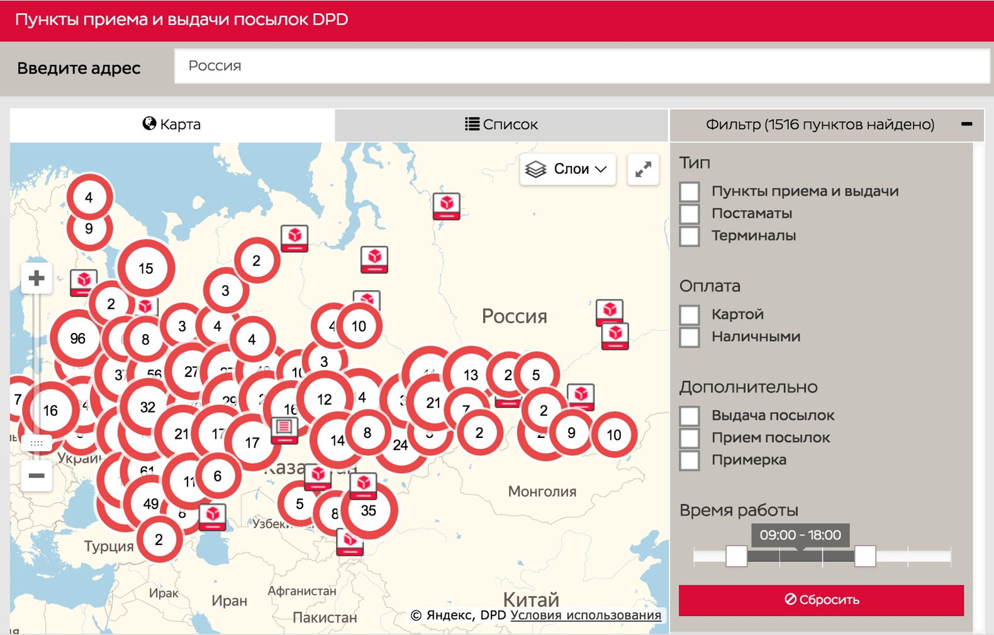Enable Прием посылок option
The width and height of the screenshot is (994, 635).
tap(690, 437)
